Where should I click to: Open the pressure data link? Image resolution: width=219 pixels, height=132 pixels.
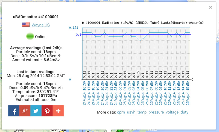click(156, 112)
